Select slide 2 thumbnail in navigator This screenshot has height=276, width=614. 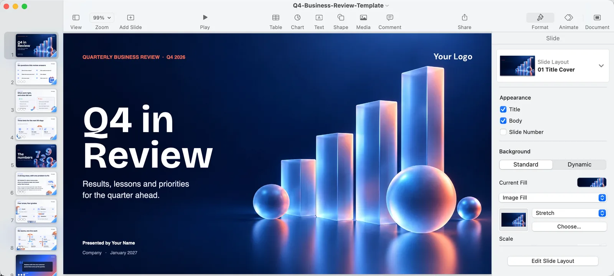coord(36,73)
